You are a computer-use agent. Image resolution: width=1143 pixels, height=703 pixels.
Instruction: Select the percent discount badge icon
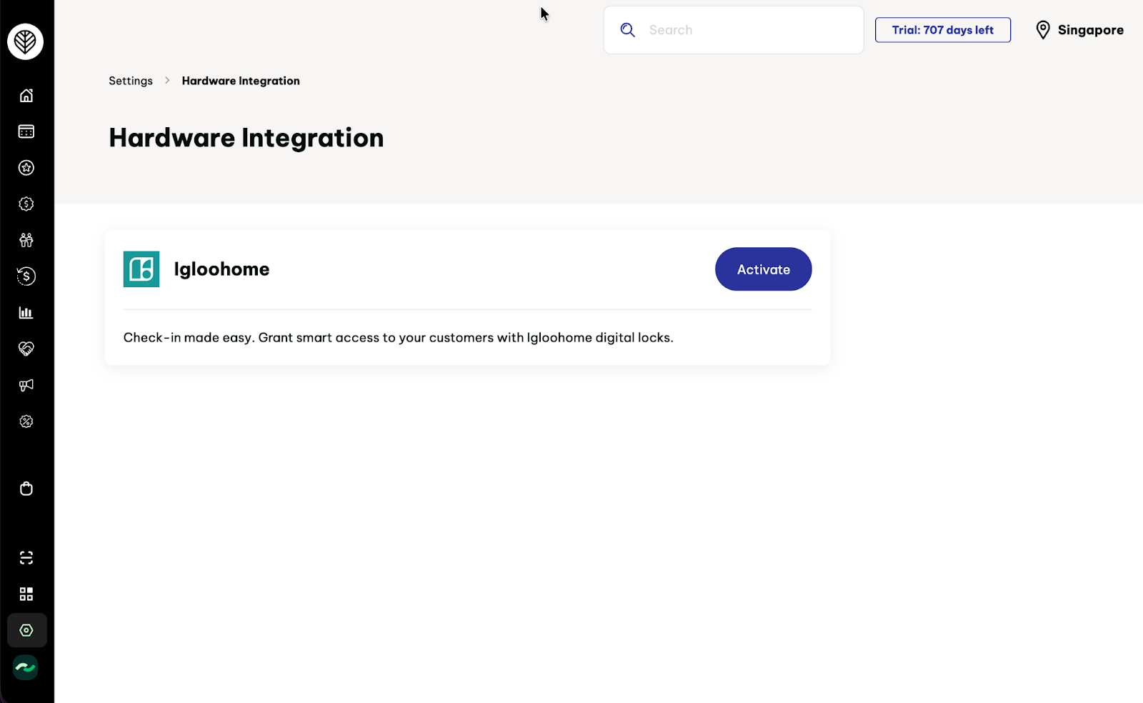(26, 422)
